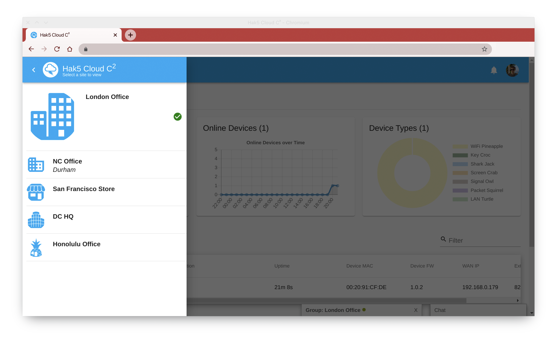Bookmark the page with the star icon

pos(484,49)
